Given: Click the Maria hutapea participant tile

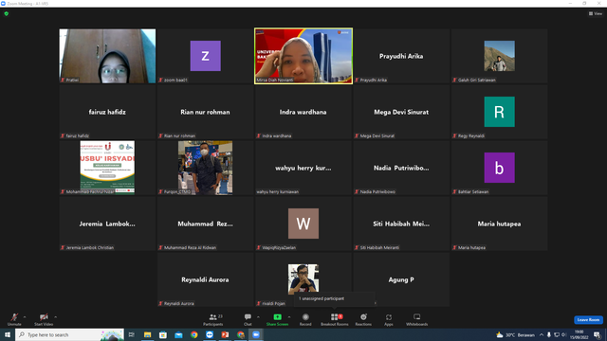Looking at the screenshot, I should tap(500, 224).
